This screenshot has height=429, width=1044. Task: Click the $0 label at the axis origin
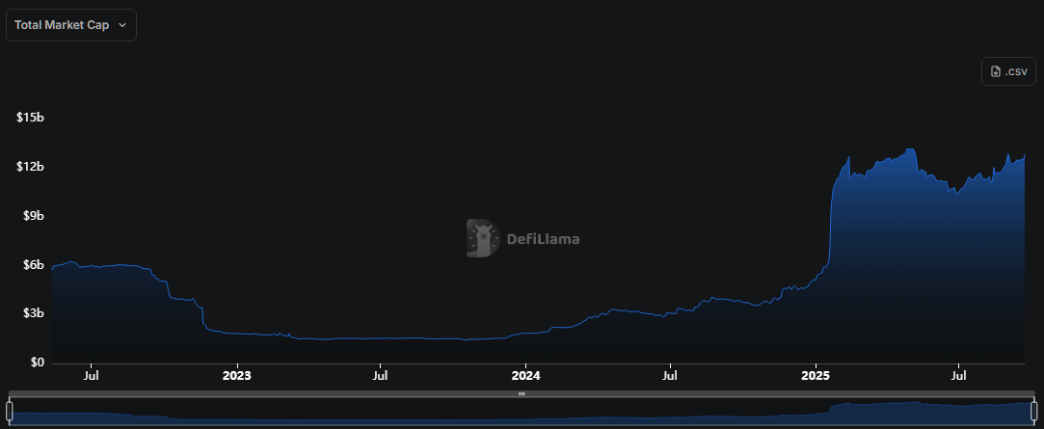pos(38,362)
